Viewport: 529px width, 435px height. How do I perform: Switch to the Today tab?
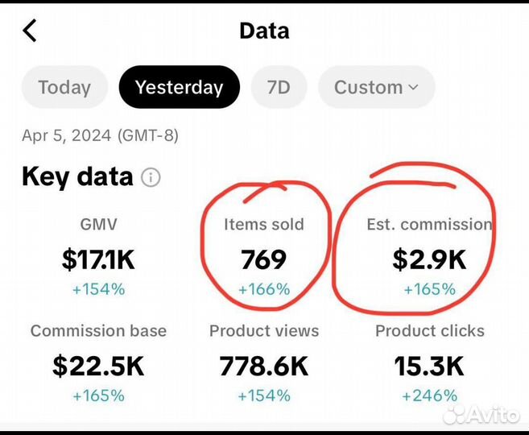pyautogui.click(x=64, y=87)
